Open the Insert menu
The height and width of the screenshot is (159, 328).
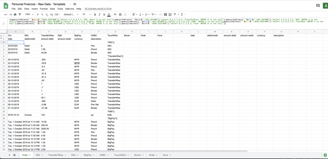(35, 9)
